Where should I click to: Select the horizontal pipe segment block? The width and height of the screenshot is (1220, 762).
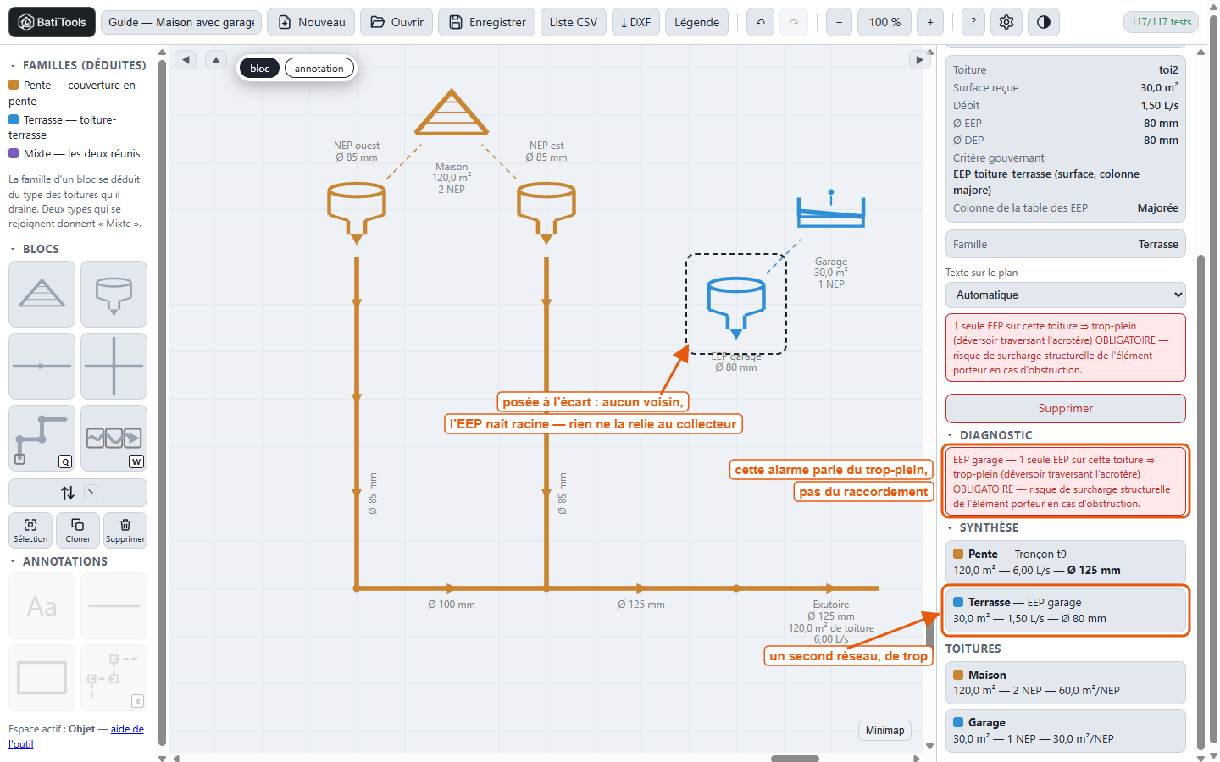pos(42,366)
